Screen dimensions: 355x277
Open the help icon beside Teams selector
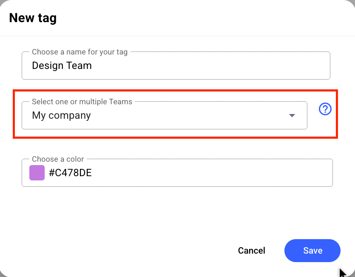tap(325, 109)
